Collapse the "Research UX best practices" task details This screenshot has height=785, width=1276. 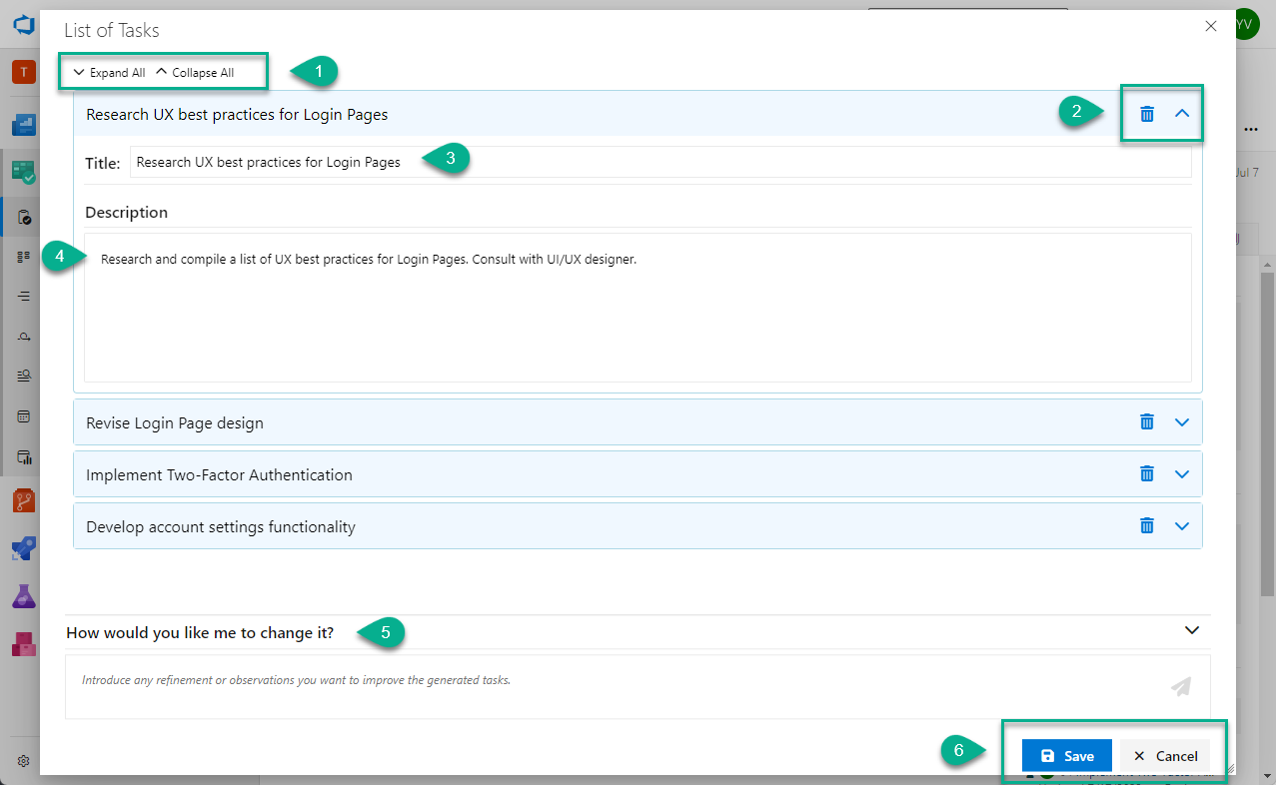(x=1182, y=114)
